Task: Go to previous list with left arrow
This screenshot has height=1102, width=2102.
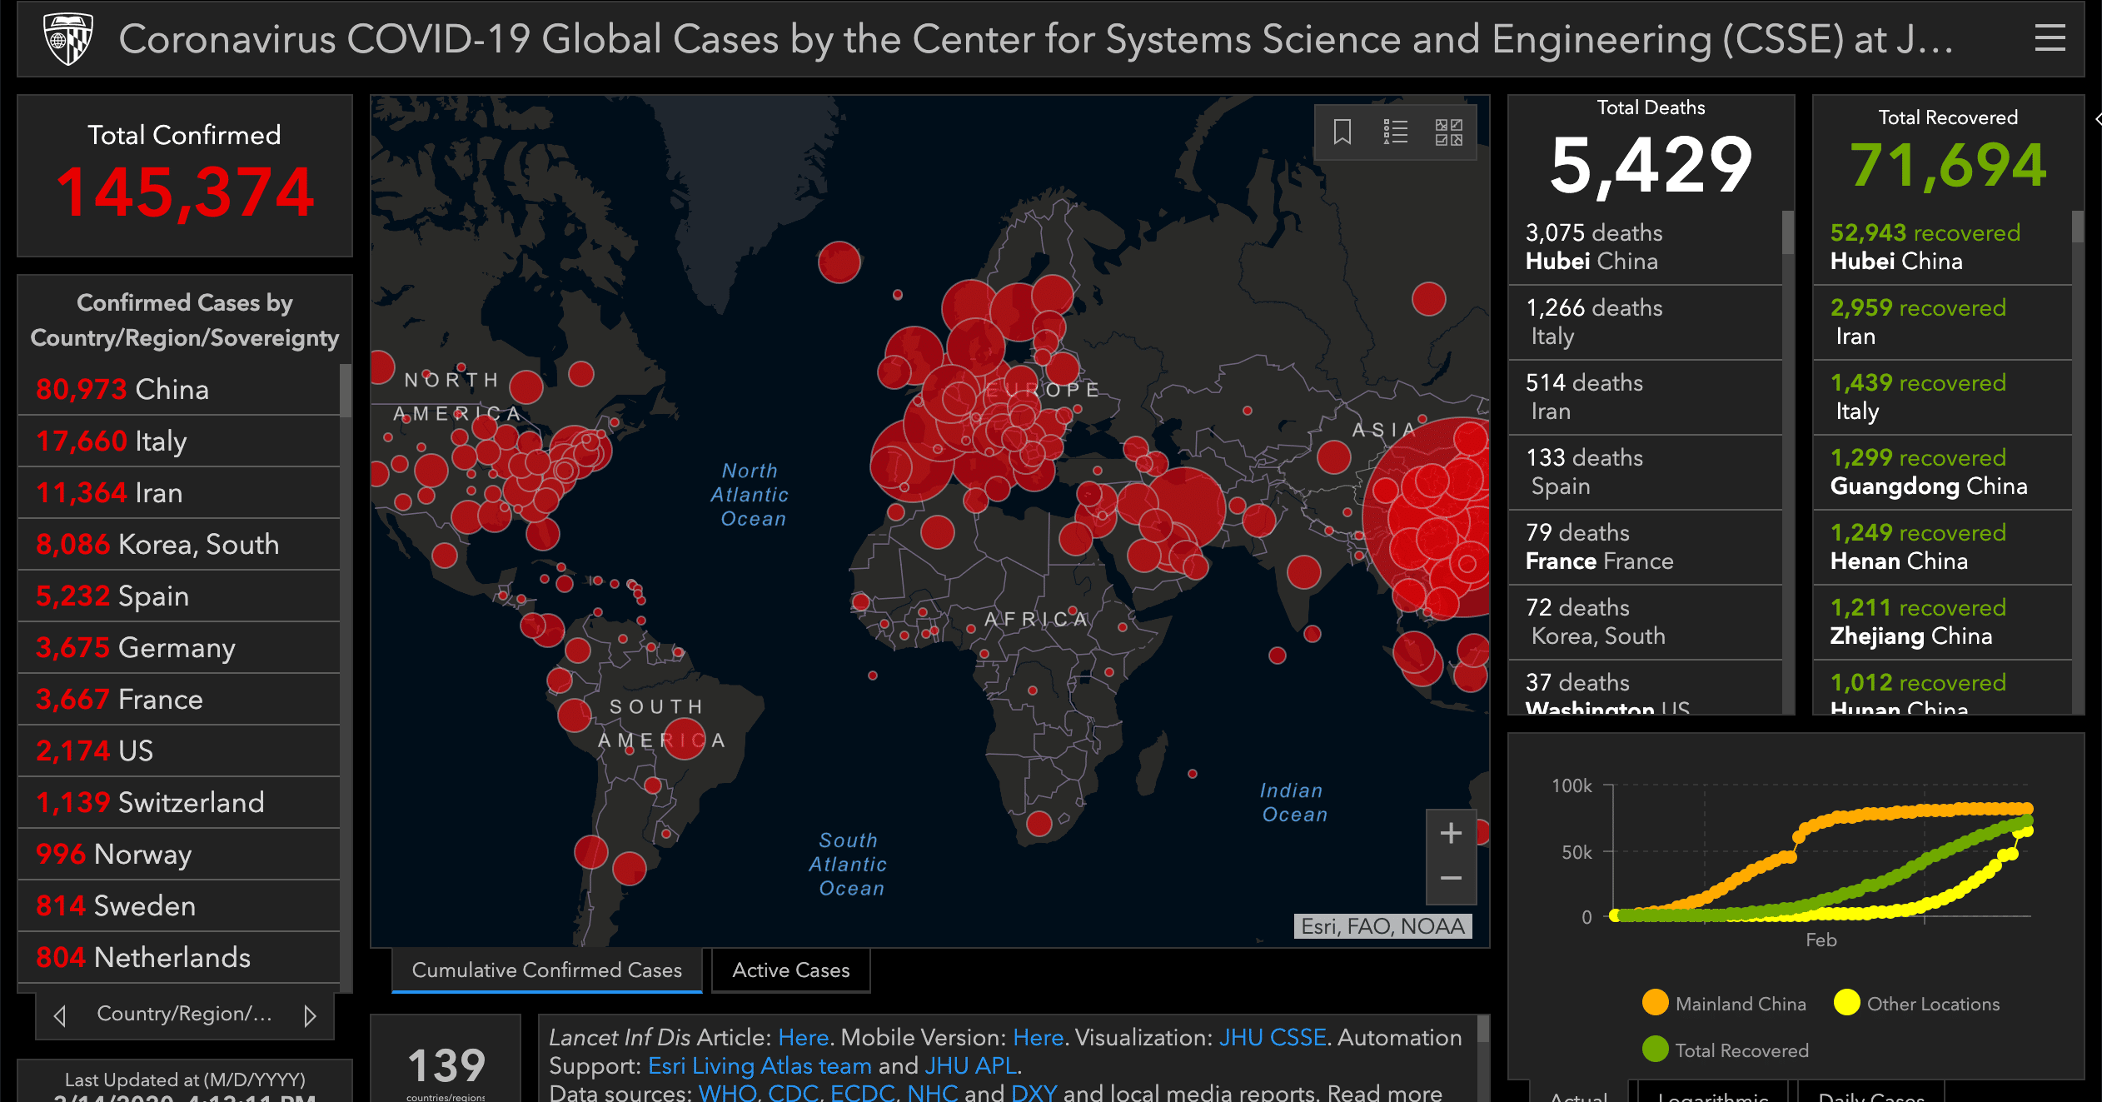Action: click(60, 1015)
